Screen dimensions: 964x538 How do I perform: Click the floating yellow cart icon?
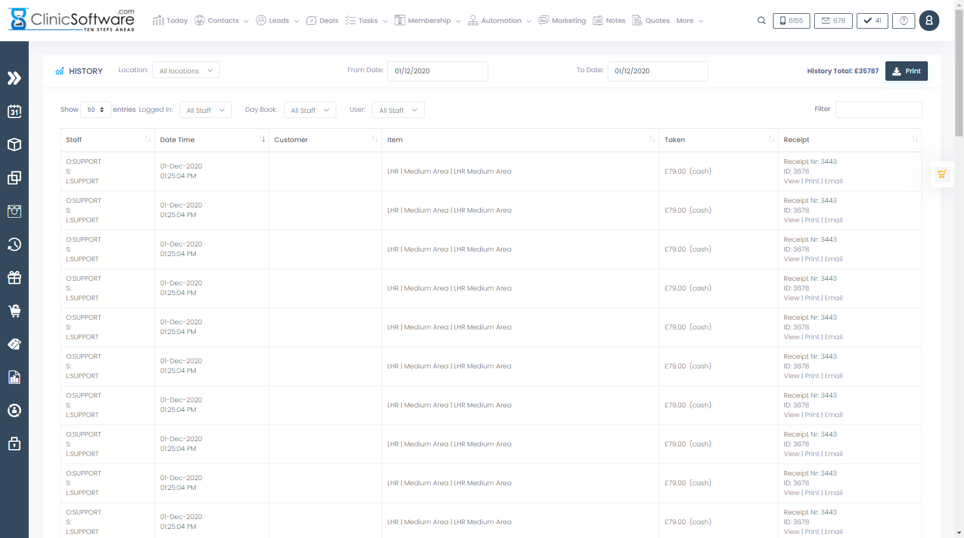click(942, 174)
